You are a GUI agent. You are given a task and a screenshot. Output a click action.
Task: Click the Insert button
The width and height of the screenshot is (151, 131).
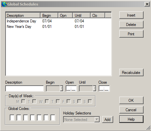pos(131,15)
